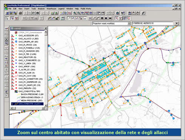
Task: Toggle the GAS_ALLACCI legend entry symbol
Action: pos(16,39)
